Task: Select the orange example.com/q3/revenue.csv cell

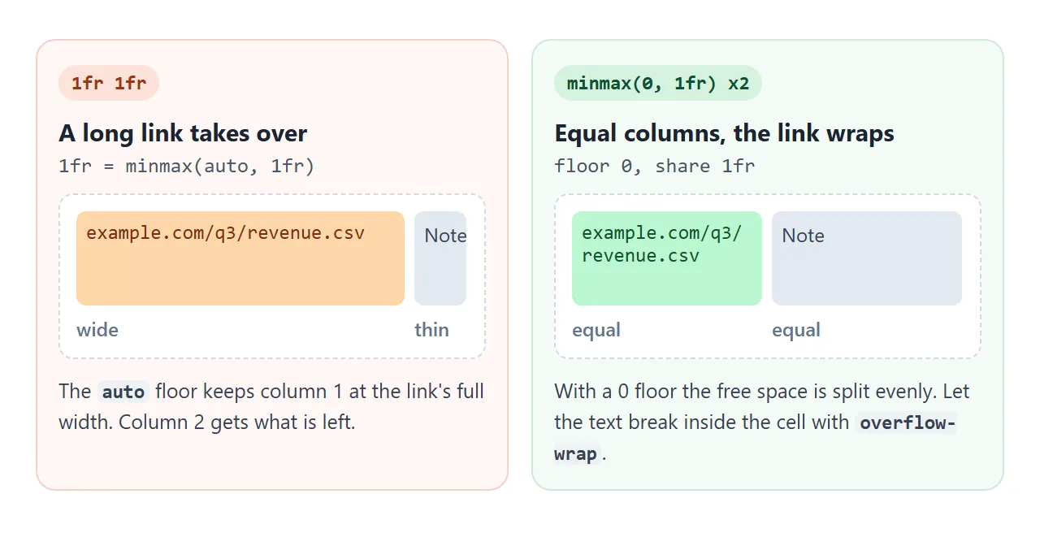Action: coord(240,258)
